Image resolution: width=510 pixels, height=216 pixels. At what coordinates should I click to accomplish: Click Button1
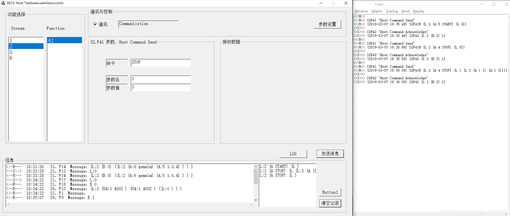point(330,192)
